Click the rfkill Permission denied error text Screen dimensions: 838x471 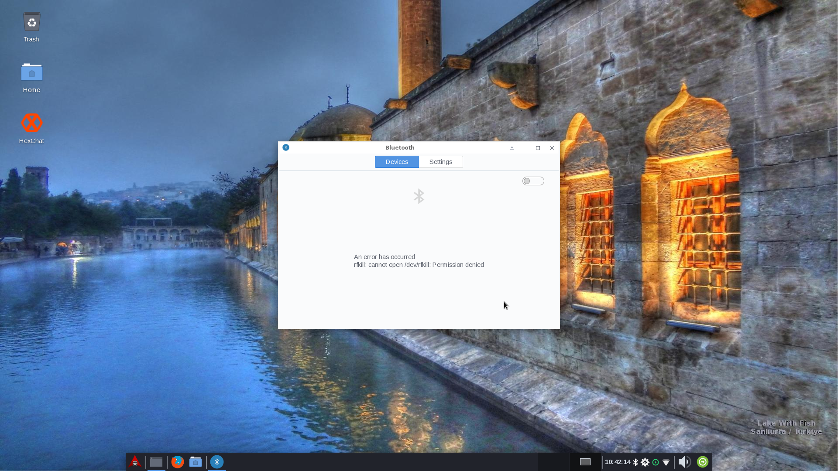[x=419, y=265]
